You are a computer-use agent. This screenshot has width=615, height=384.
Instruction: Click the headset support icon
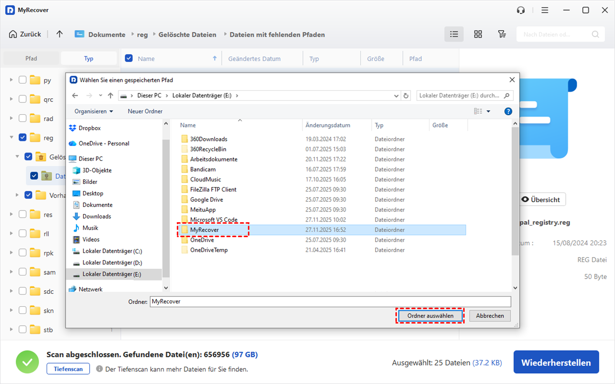click(521, 10)
